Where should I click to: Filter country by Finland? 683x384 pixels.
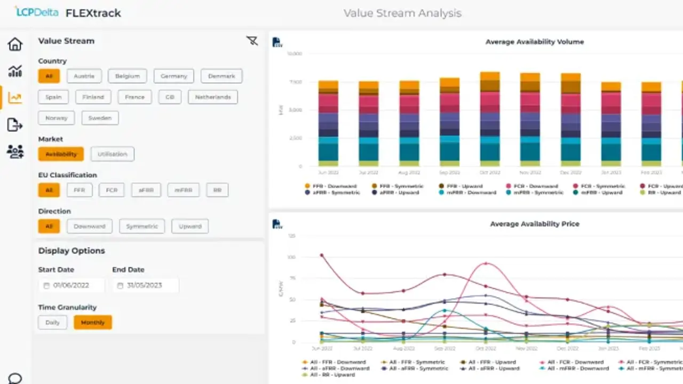tap(93, 97)
